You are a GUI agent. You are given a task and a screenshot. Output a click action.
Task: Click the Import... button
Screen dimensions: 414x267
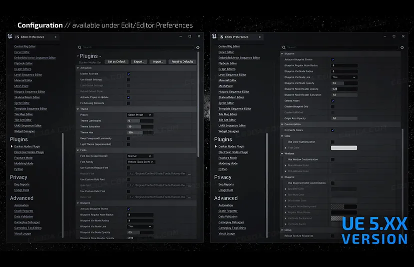[x=158, y=61]
